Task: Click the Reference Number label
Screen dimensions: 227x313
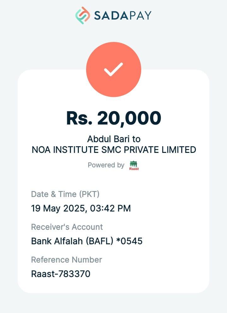Action: tap(67, 260)
